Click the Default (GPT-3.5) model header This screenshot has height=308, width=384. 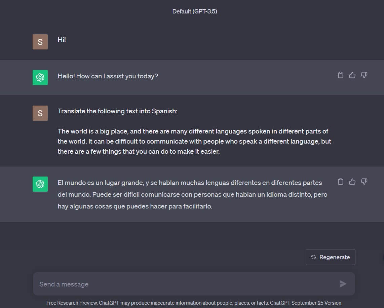[x=194, y=11]
